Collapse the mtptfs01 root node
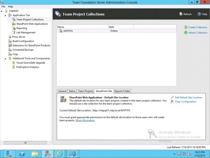This screenshot has width=210, height=158. [x=2, y=11]
